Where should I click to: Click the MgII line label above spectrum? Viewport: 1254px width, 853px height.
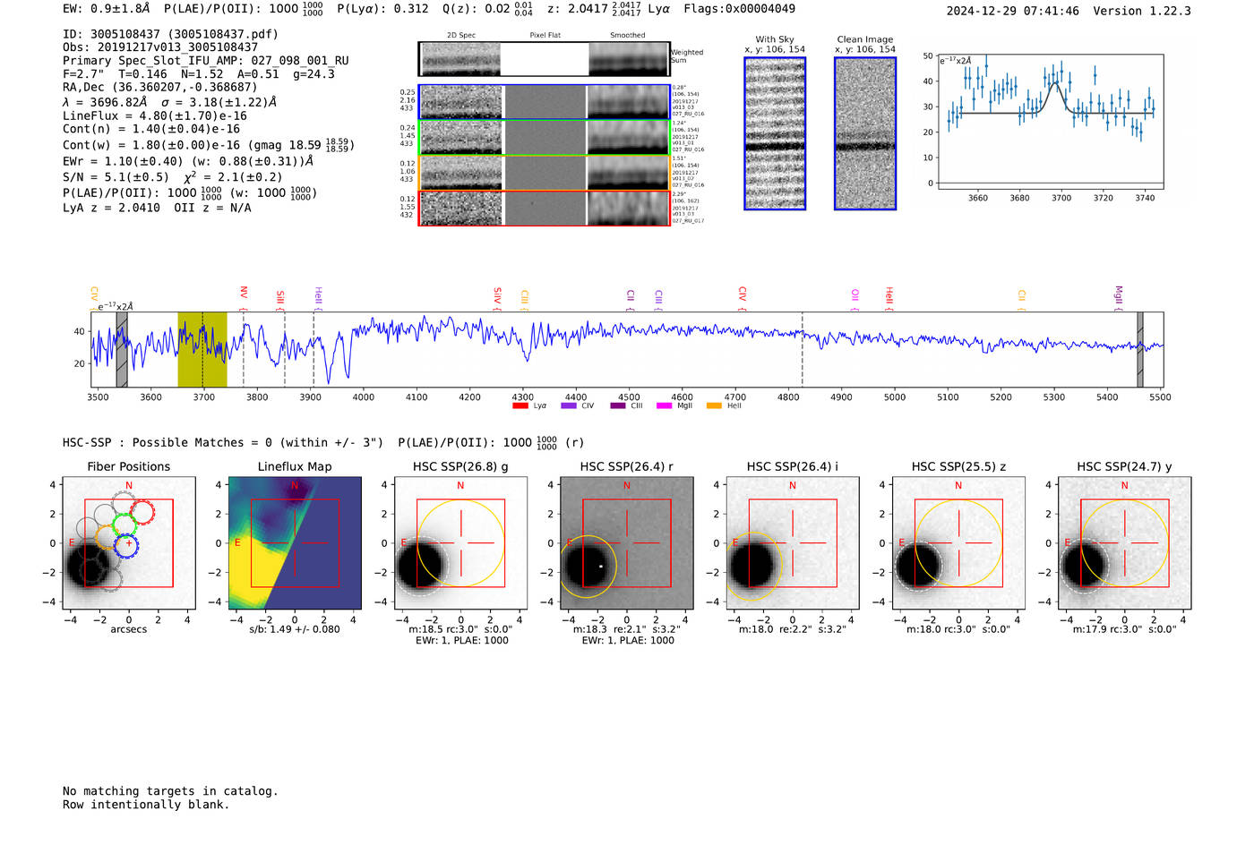coord(1118,296)
